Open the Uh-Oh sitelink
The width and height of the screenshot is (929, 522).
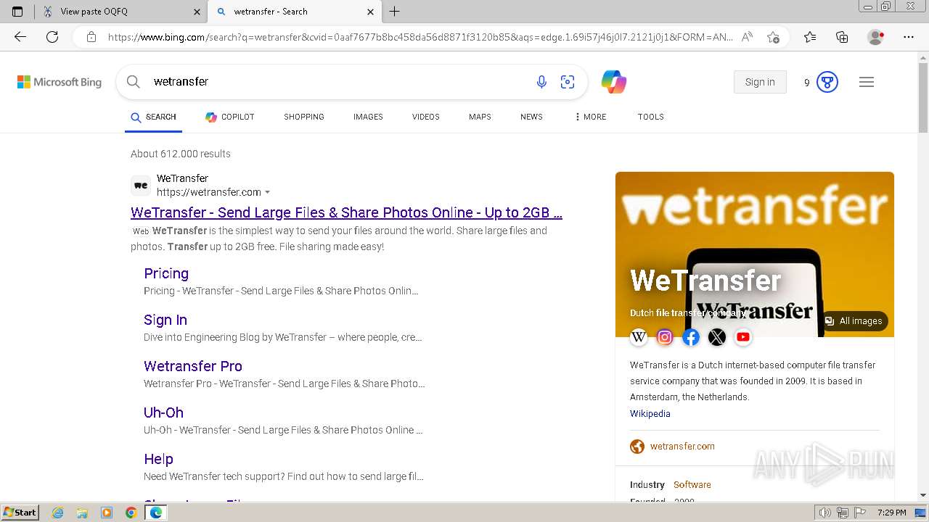[163, 413]
